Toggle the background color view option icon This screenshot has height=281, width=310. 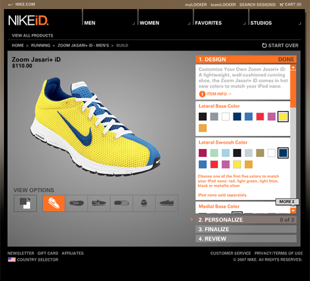[26, 203]
